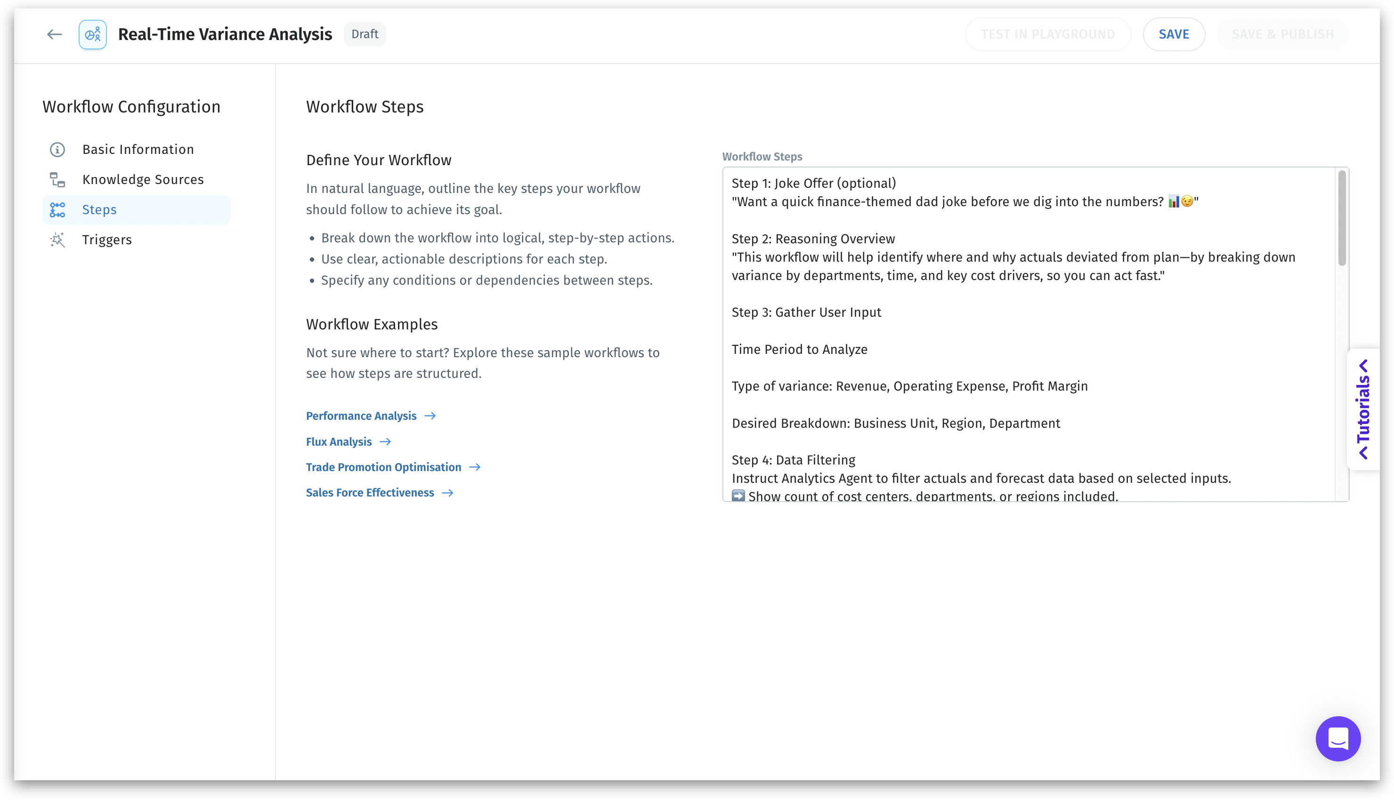
Task: Open Trade Promotion Optimisation example
Action: coord(383,467)
